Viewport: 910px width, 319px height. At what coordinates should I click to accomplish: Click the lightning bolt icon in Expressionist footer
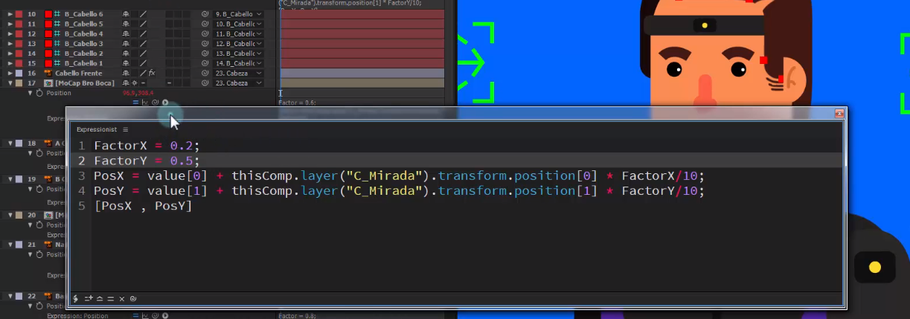[x=76, y=298]
